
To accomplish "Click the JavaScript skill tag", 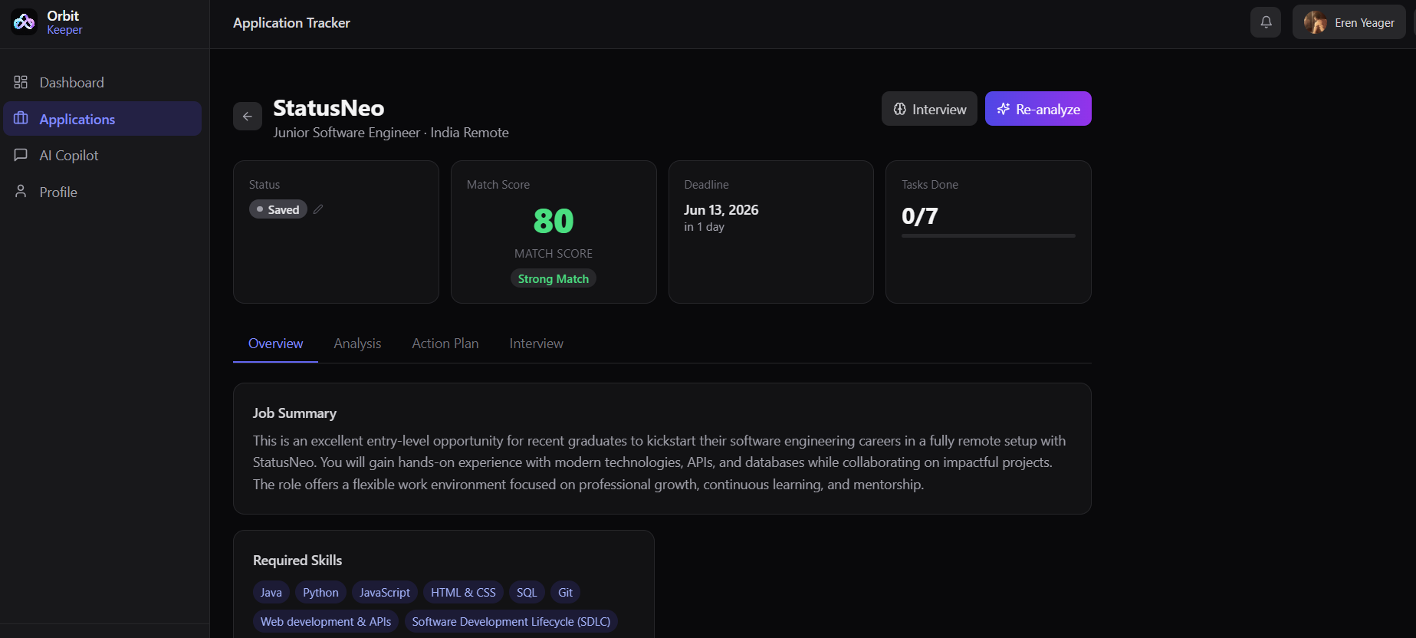I will 385,592.
